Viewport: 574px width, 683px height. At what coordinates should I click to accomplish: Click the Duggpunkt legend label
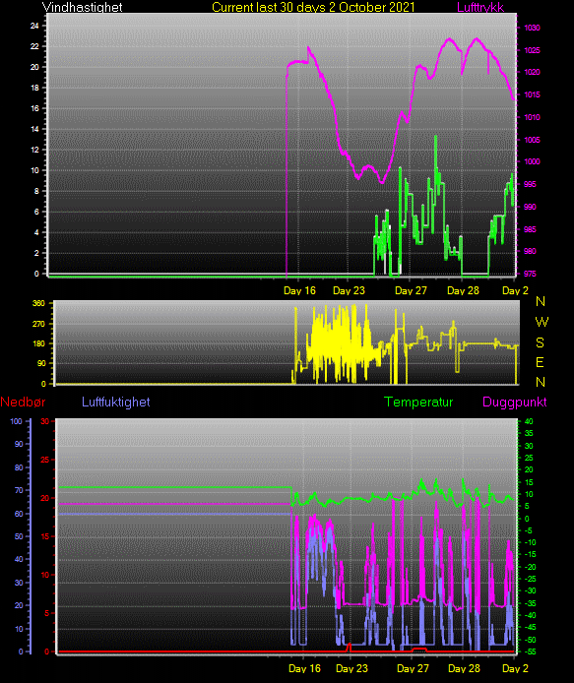pyautogui.click(x=514, y=402)
